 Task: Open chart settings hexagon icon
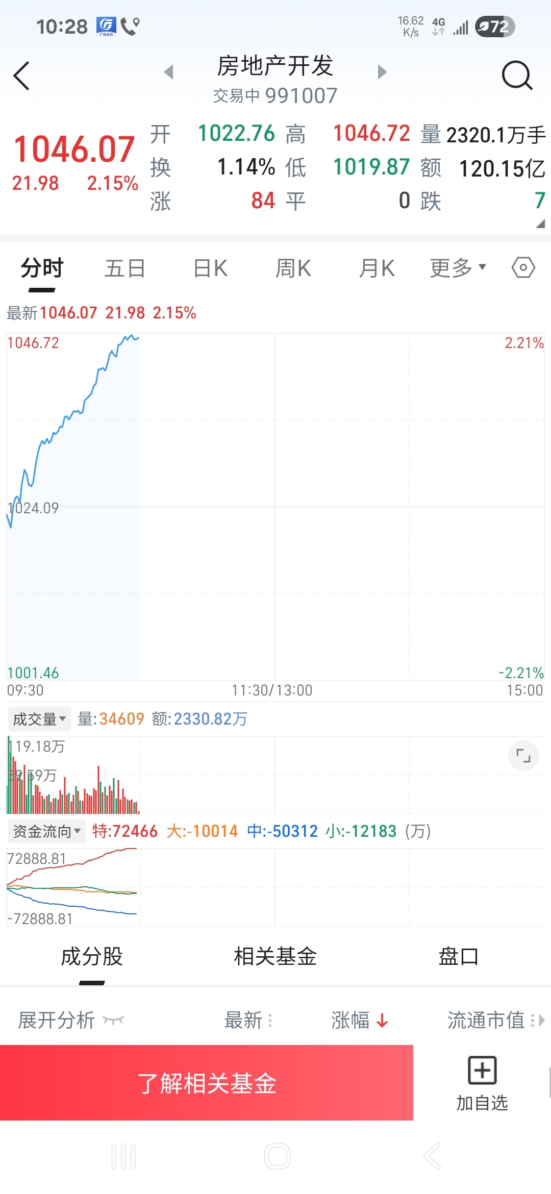523,267
